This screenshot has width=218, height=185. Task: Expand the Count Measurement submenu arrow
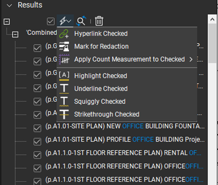pyautogui.click(x=191, y=59)
